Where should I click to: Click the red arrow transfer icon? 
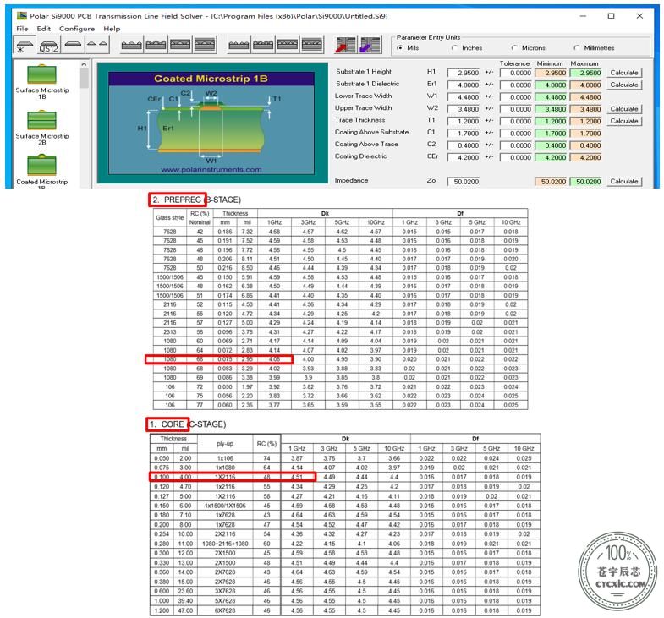[345, 45]
